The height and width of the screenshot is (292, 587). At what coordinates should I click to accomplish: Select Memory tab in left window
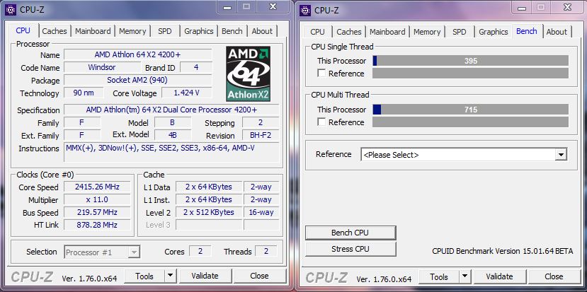coord(132,31)
